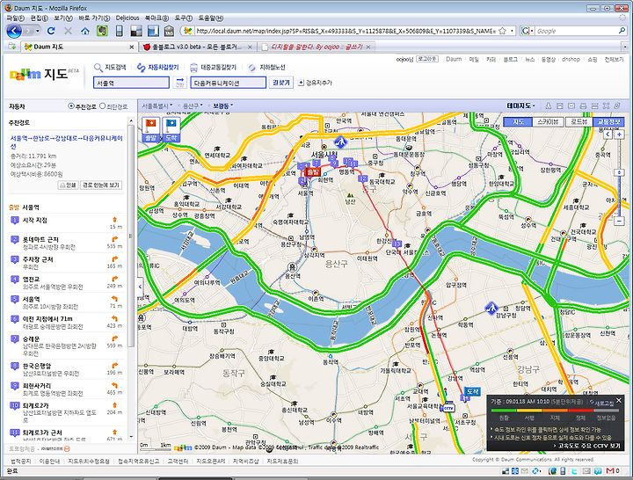Click the Firefox back arrow button

click(x=14, y=31)
